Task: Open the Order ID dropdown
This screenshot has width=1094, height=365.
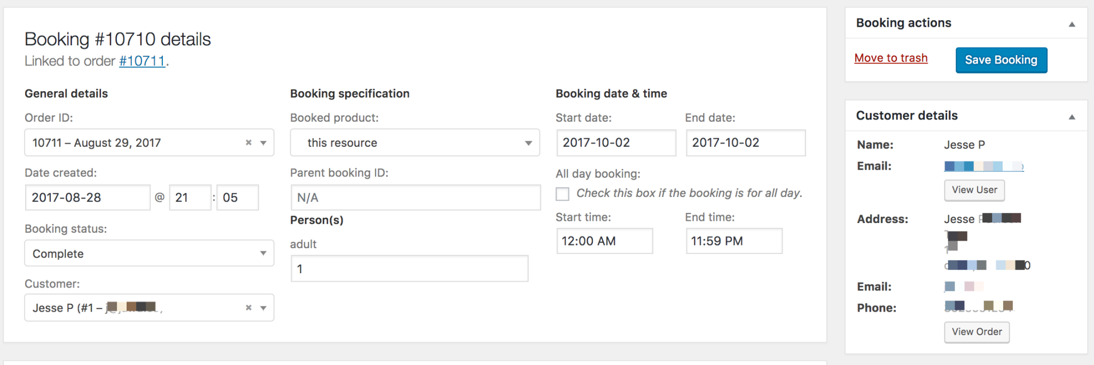Action: 263,142
